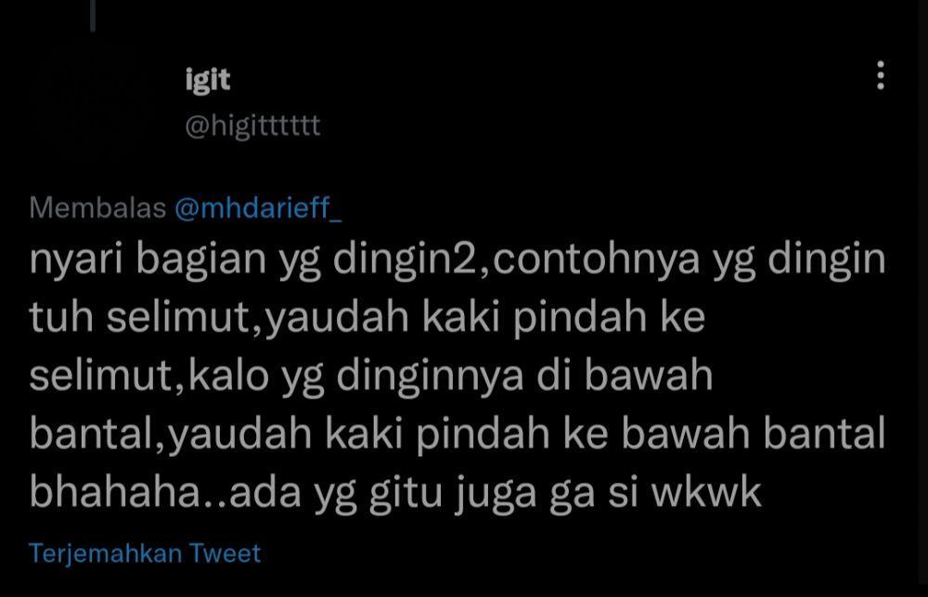The height and width of the screenshot is (597, 928).
Task: Click the word 'juga' in the tweet
Action: click(x=496, y=493)
